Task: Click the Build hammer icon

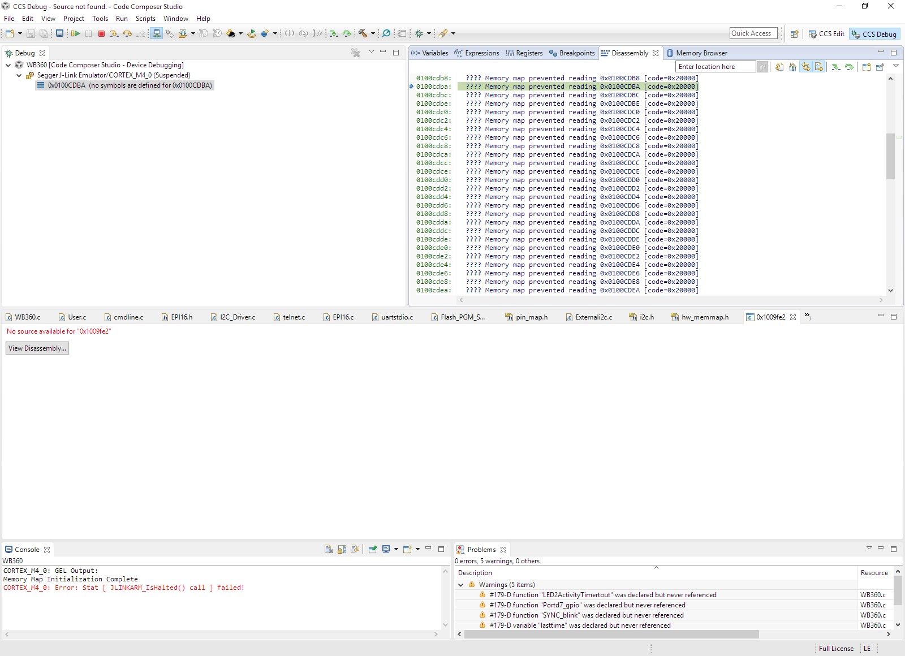Action: 363,34
